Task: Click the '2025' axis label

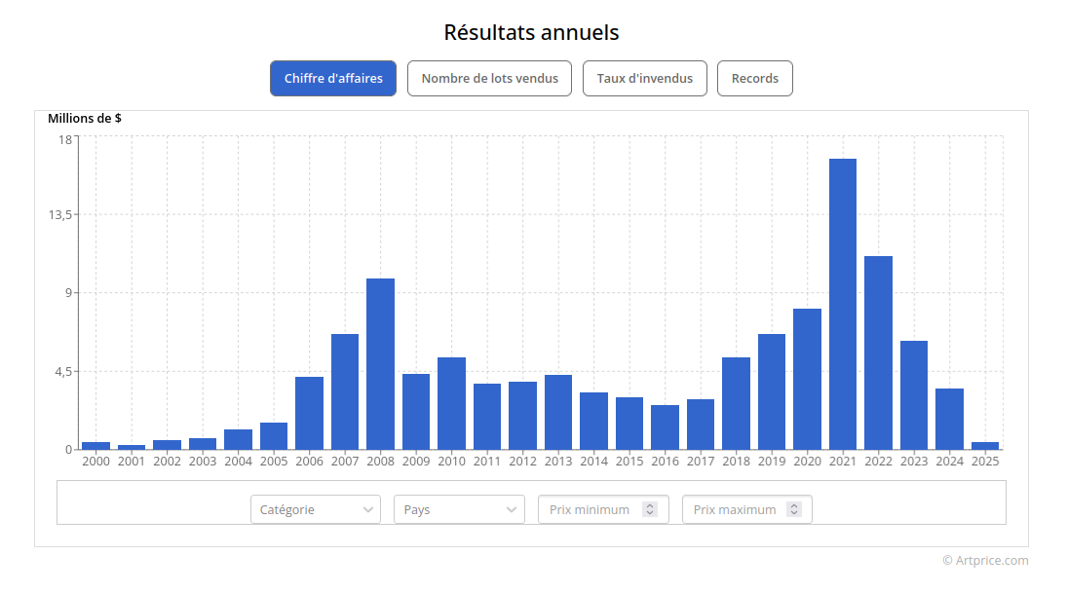Action: (x=985, y=462)
